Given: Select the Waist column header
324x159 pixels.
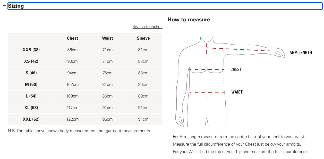Looking at the screenshot, I should [x=107, y=38].
